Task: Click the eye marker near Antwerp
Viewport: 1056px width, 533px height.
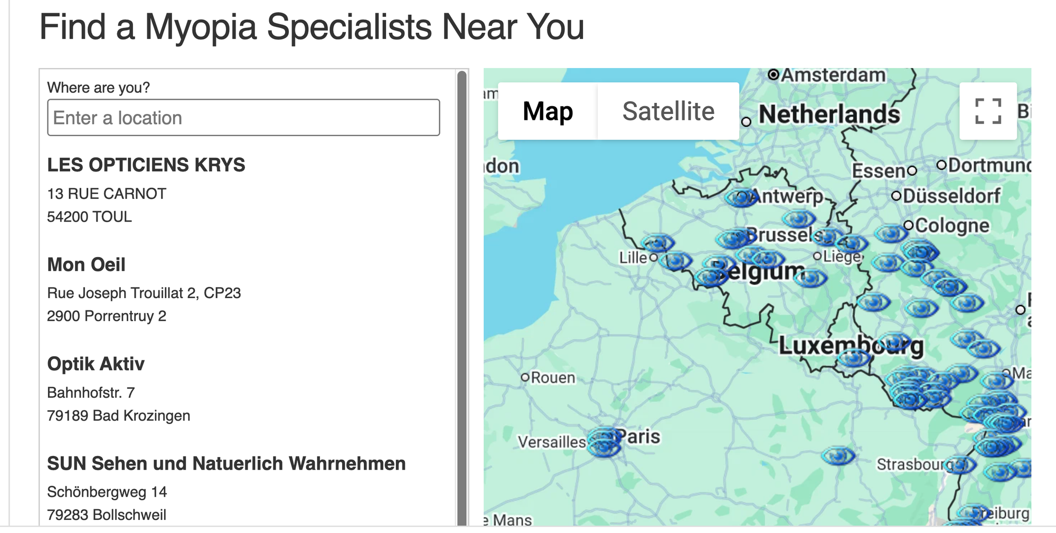Action: (742, 198)
